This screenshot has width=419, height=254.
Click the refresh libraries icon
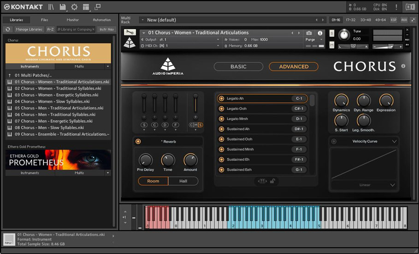(8, 29)
